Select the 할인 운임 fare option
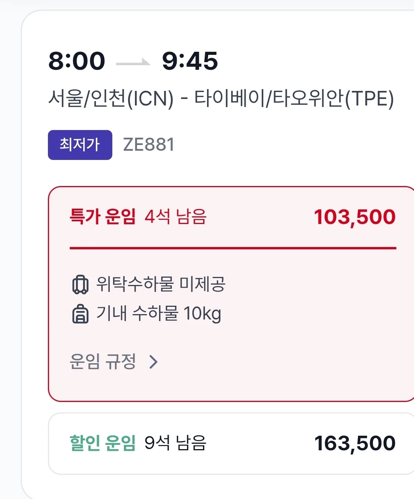The width and height of the screenshot is (414, 499). tap(231, 443)
